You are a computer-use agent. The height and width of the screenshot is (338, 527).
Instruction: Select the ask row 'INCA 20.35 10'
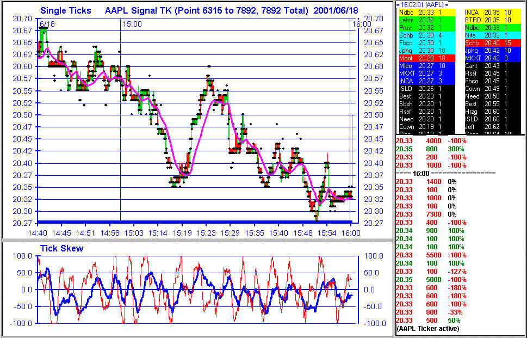pyautogui.click(x=492, y=13)
